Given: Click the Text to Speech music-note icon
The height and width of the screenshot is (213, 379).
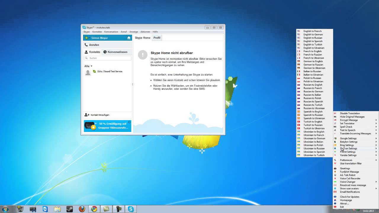Looking at the screenshot, I should (x=335, y=130).
